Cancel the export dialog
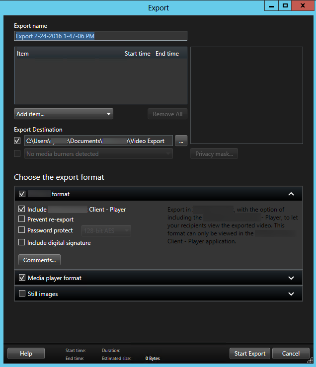316x367 pixels. (x=291, y=354)
